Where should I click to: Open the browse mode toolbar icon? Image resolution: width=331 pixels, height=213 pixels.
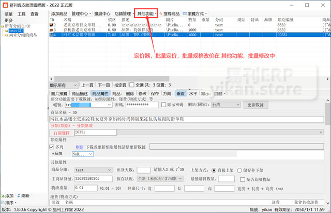tap(185, 13)
